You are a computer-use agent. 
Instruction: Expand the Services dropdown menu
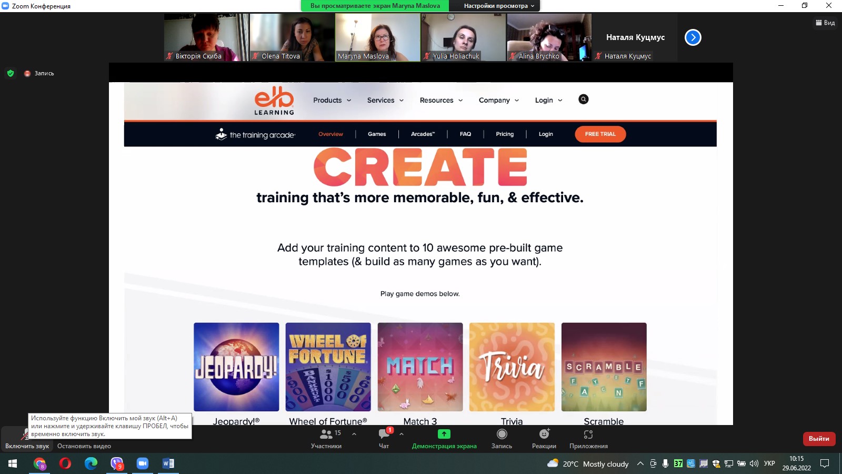386,100
